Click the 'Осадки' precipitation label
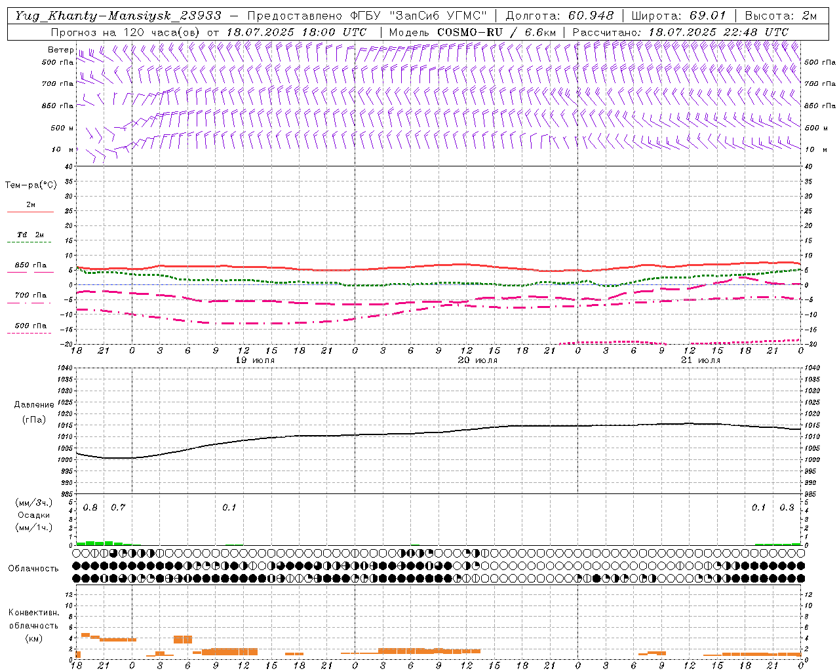Screen dimensions: 839x671 (34, 515)
